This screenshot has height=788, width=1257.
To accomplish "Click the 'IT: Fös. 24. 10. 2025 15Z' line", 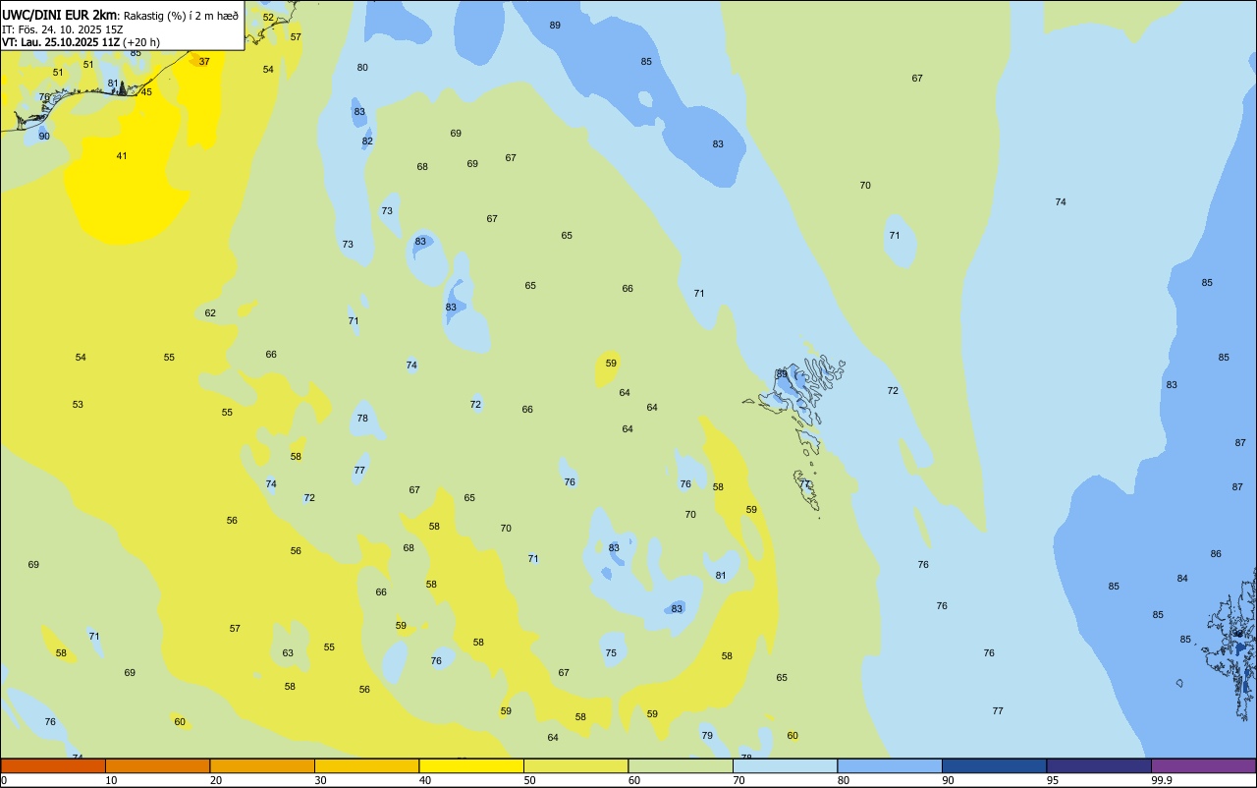I will coord(62,29).
